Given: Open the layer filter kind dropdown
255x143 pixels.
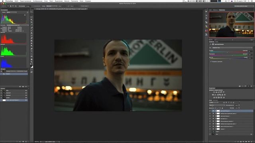Looking at the screenshot, I should point(214,102).
